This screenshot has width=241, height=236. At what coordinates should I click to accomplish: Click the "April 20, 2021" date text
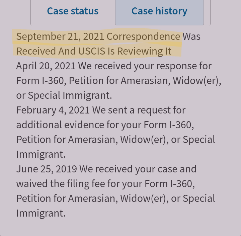[x=46, y=66]
